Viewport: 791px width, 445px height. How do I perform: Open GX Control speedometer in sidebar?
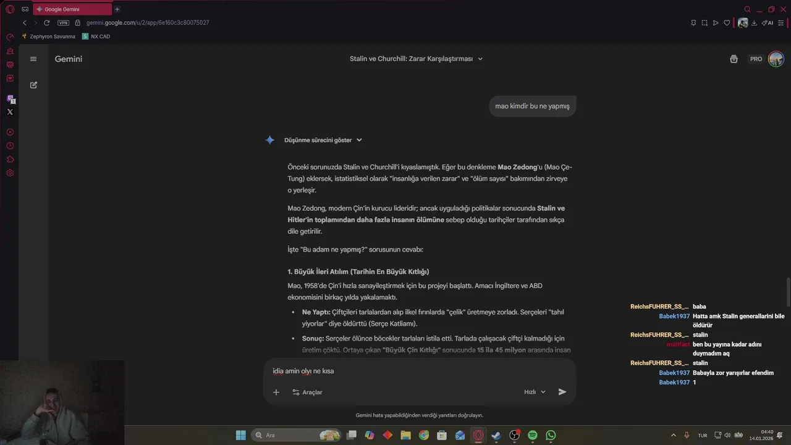pyautogui.click(x=10, y=37)
